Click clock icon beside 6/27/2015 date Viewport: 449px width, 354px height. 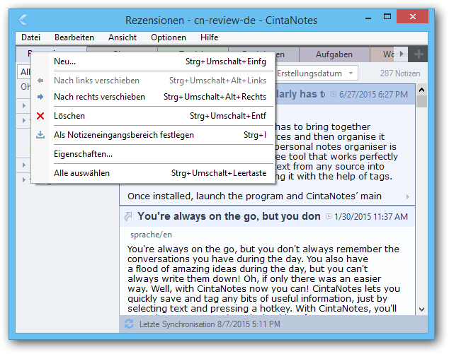click(x=334, y=94)
